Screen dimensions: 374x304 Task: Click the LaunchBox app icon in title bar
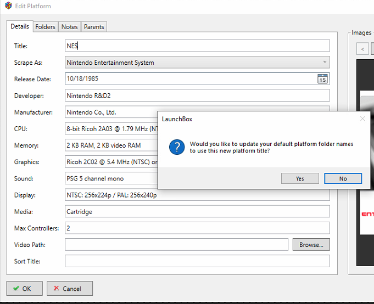(8, 5)
